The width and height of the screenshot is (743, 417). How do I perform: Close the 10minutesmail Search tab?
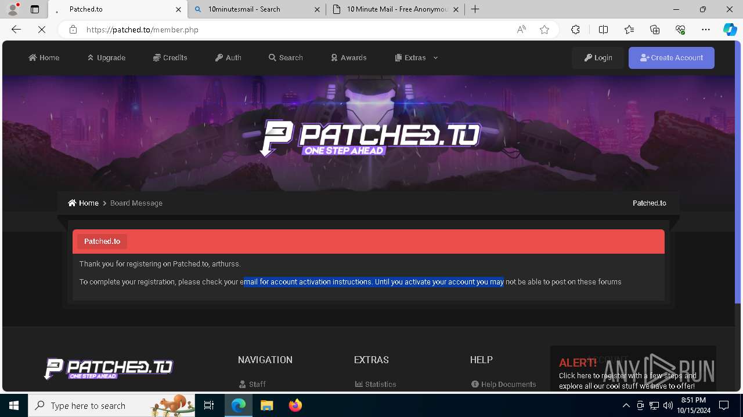317,9
